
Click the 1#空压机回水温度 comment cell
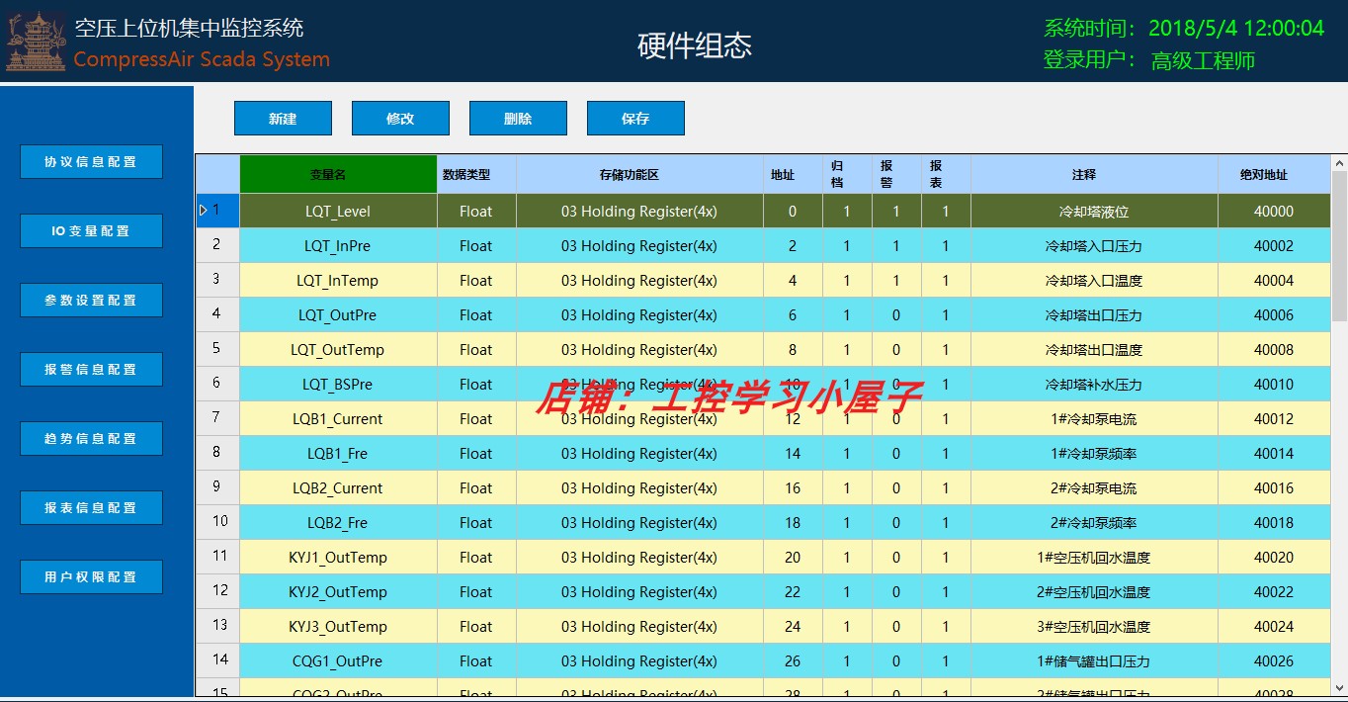1094,557
